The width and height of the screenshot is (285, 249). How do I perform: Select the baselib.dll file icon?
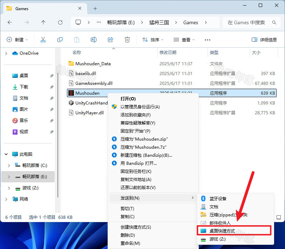coord(71,73)
